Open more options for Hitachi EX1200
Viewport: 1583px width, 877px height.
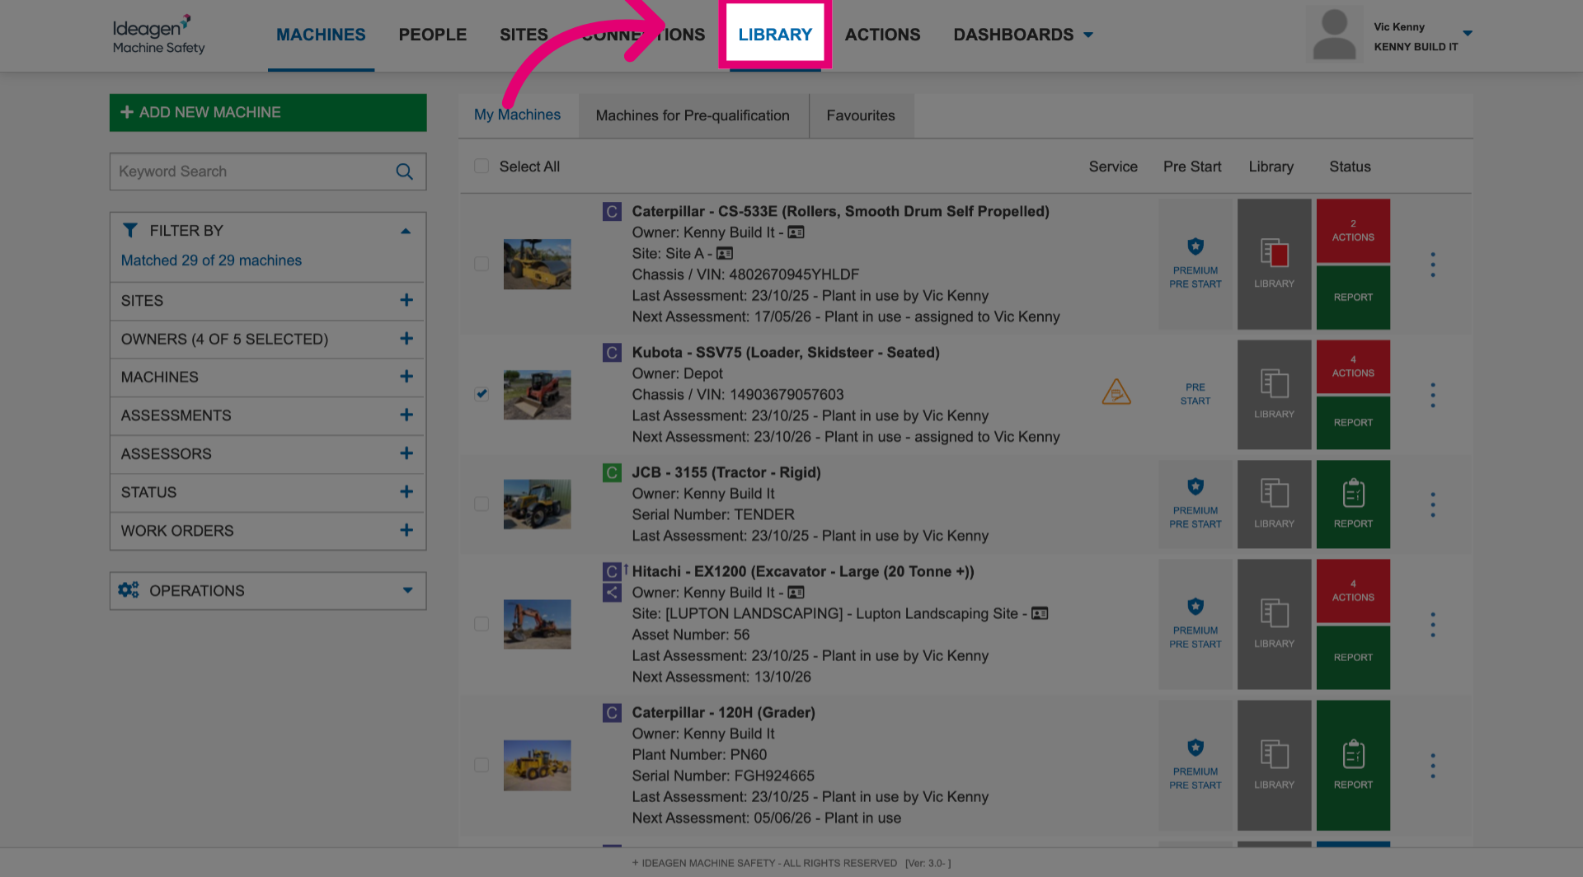[x=1433, y=625]
